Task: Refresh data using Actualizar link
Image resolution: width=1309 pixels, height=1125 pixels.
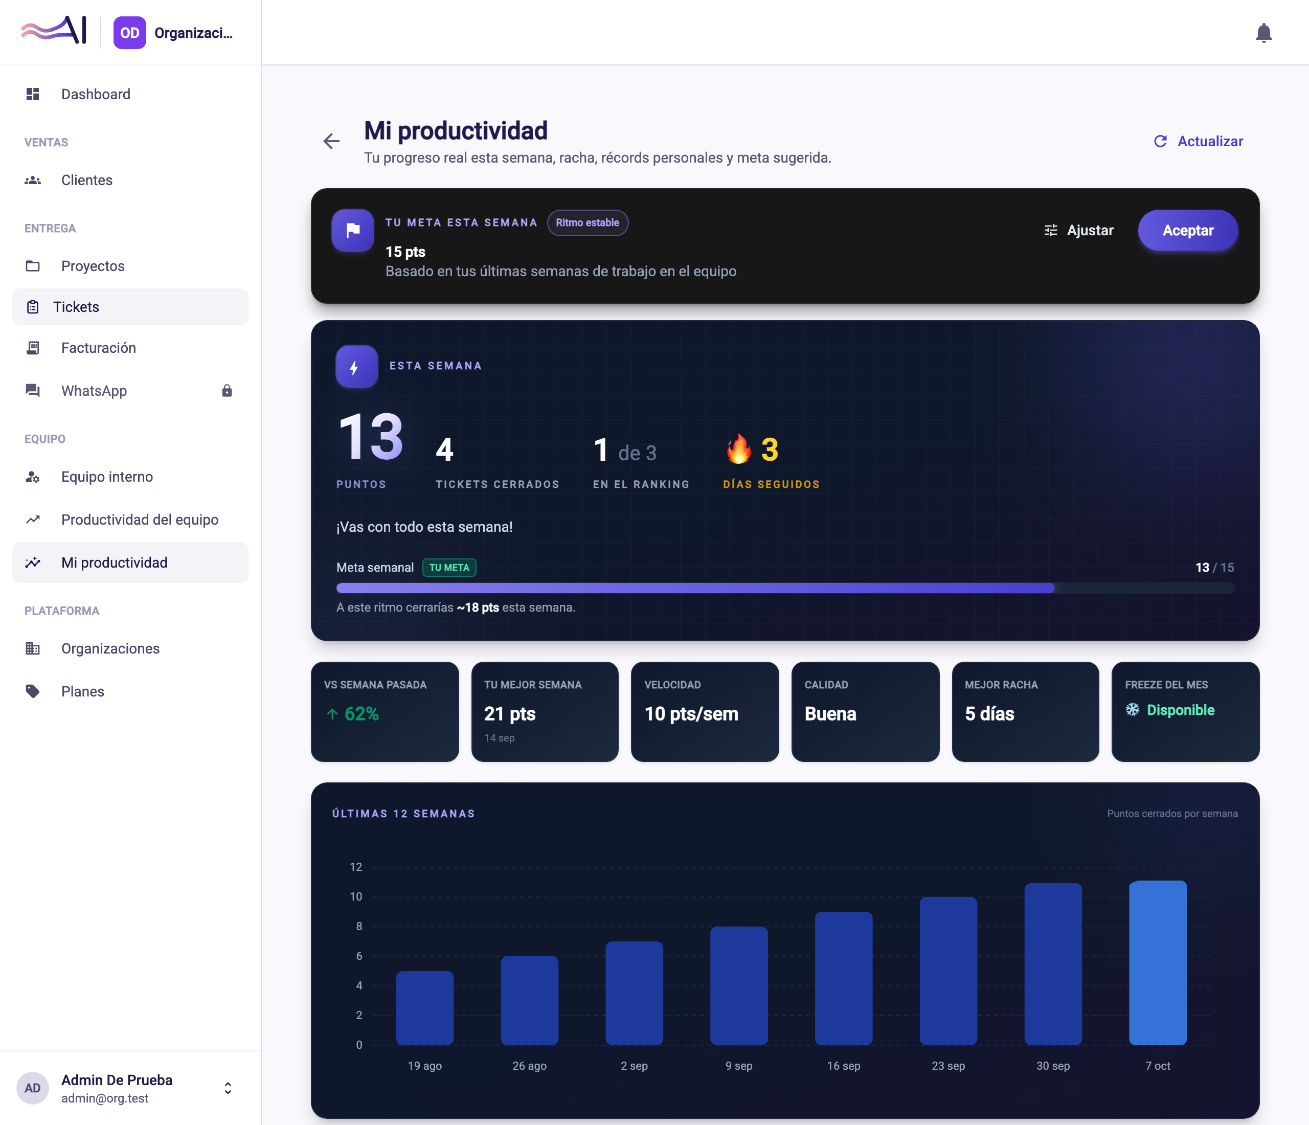Action: (x=1199, y=142)
